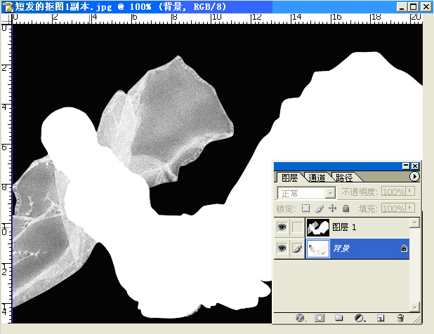The image size is (434, 334).
Task: Click the padlock icon on the 背景 layer
Action: click(x=404, y=248)
